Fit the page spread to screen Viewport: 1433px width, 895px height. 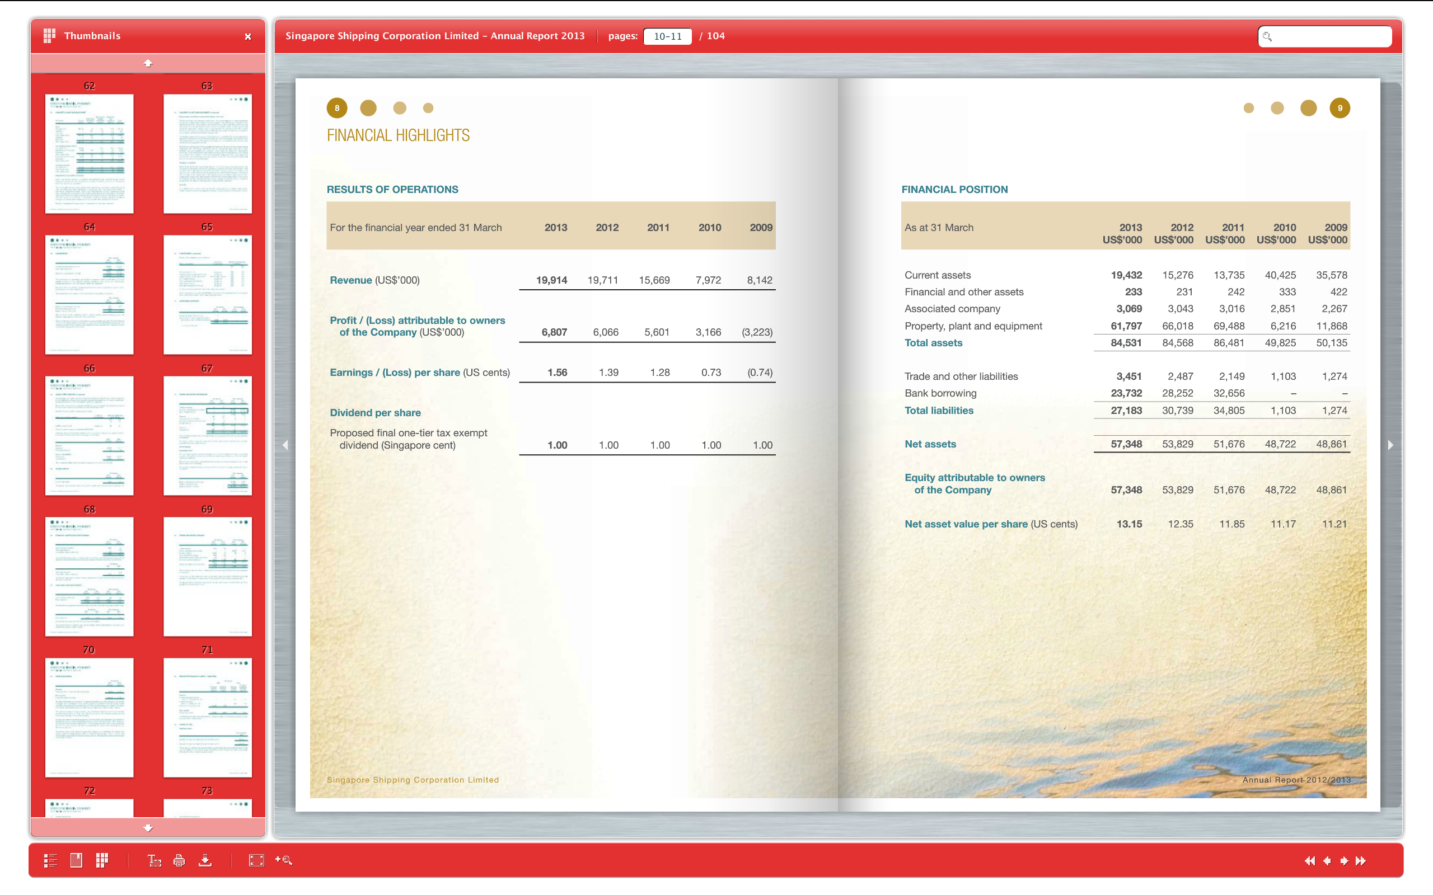[x=256, y=861]
